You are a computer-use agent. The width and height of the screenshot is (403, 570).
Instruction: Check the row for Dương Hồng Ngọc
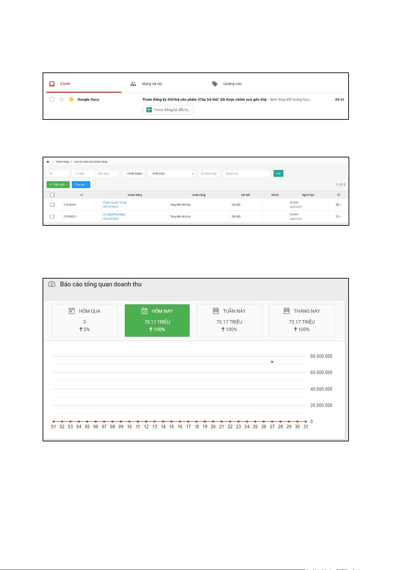coord(52,217)
